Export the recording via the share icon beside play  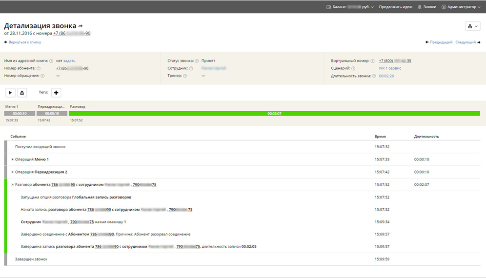(x=22, y=93)
